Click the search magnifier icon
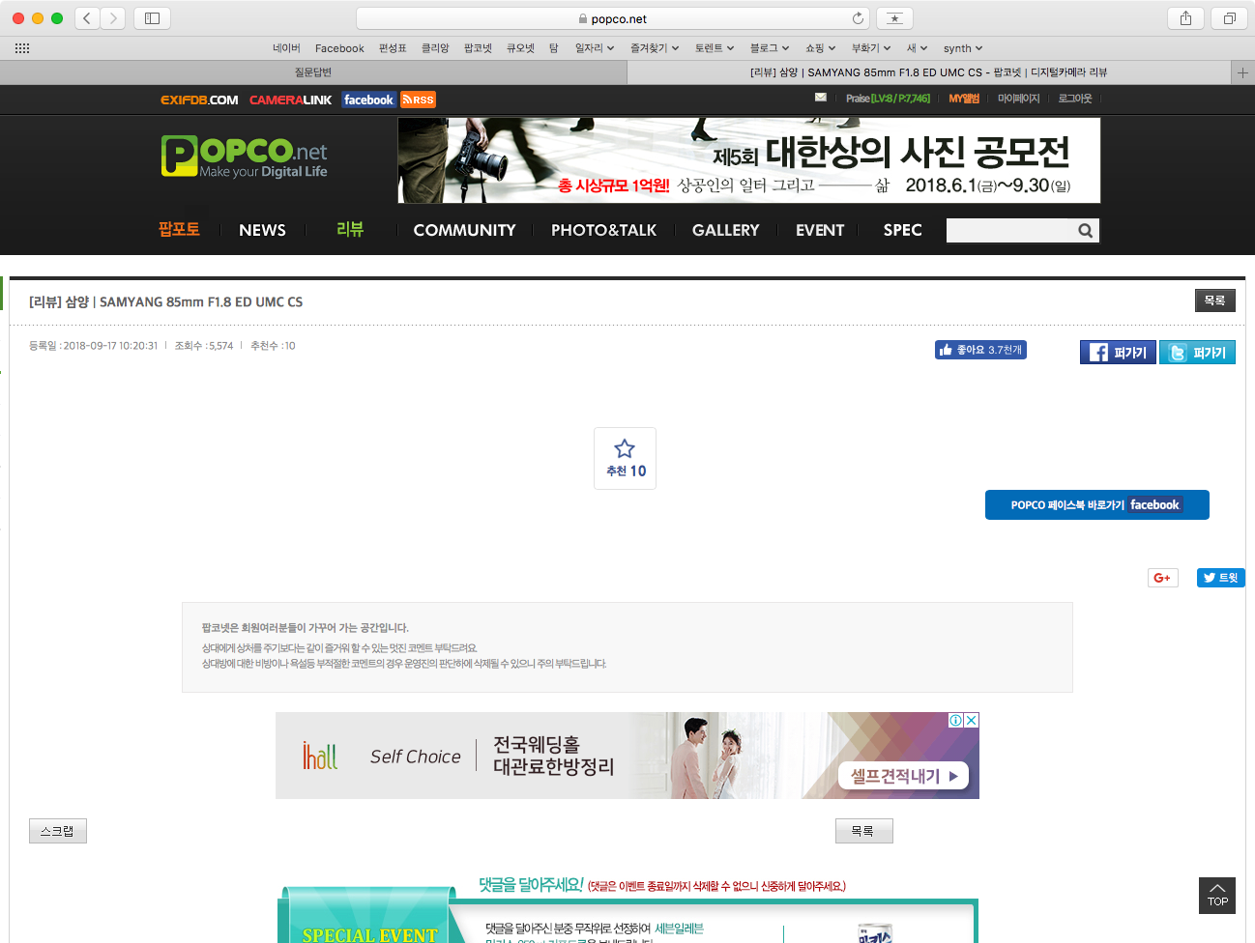This screenshot has width=1255, height=943. click(x=1086, y=230)
